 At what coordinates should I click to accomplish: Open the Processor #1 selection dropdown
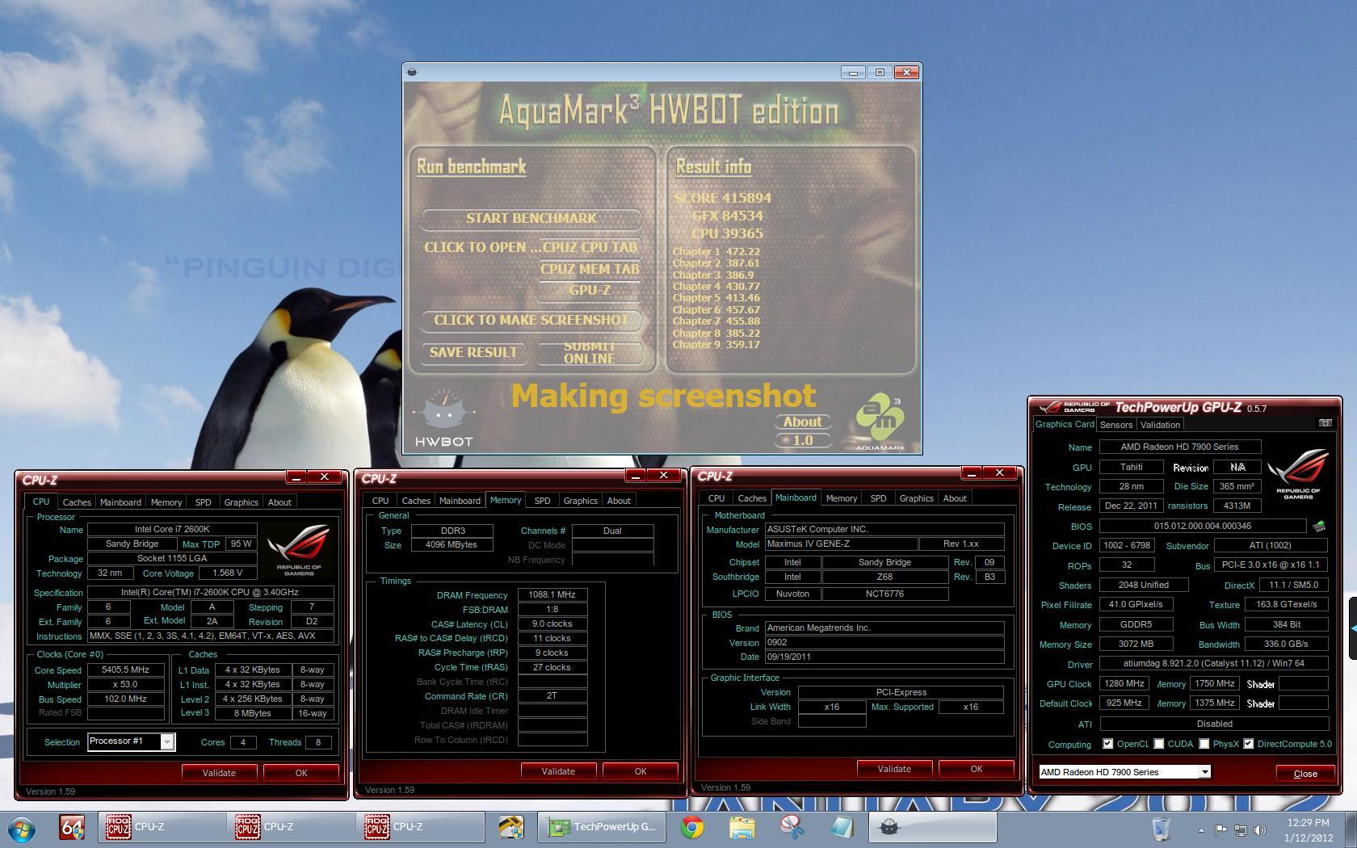click(131, 741)
